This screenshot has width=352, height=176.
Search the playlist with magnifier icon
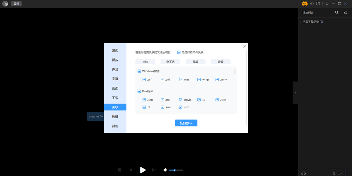pyautogui.click(x=337, y=13)
